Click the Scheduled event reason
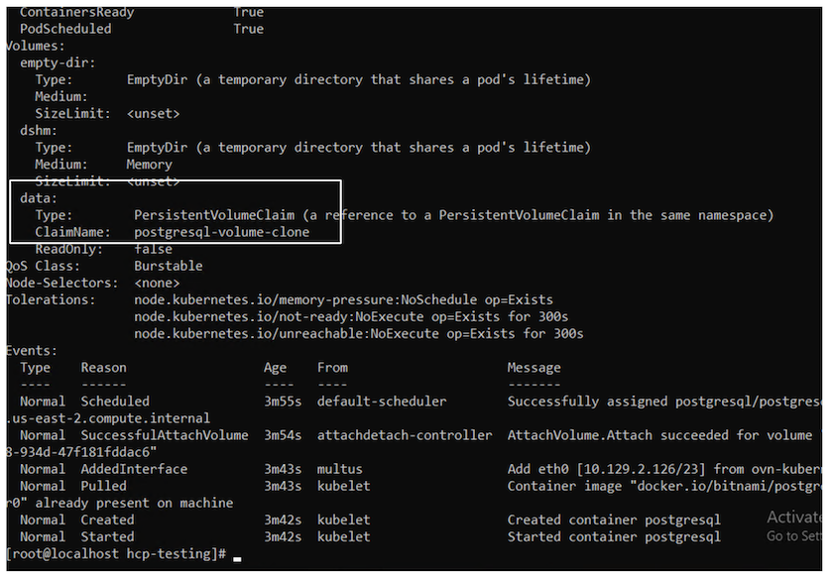 click(x=115, y=402)
